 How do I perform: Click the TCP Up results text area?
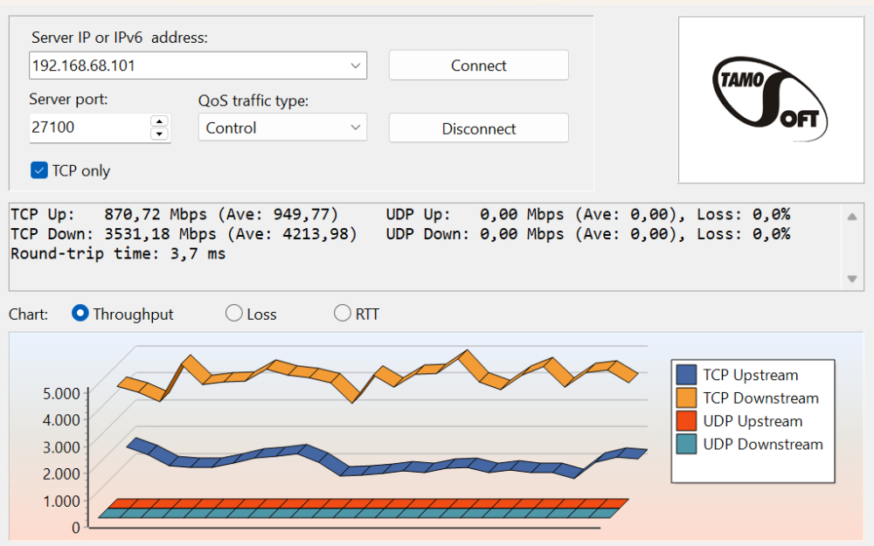click(x=175, y=215)
